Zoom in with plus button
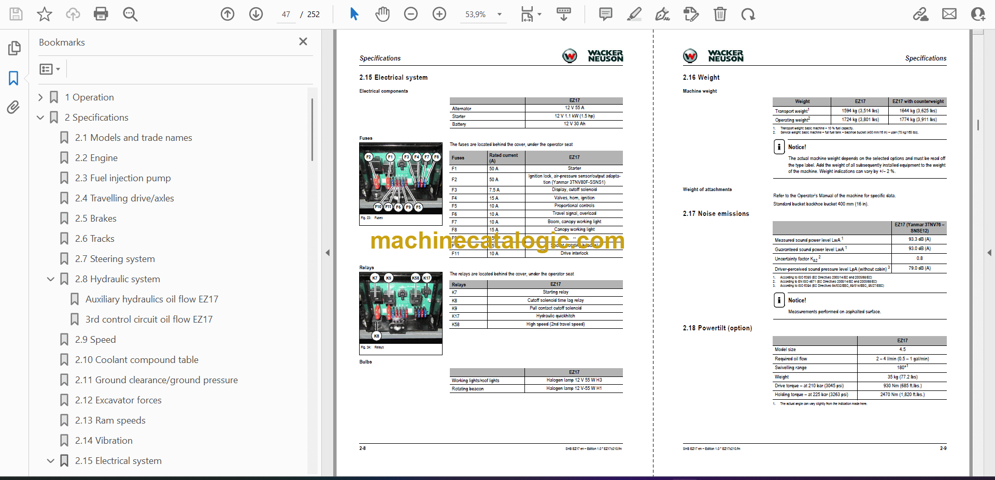This screenshot has width=995, height=480. tap(439, 14)
